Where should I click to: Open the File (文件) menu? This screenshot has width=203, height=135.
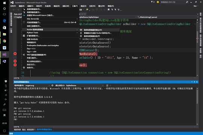click(13, 6)
